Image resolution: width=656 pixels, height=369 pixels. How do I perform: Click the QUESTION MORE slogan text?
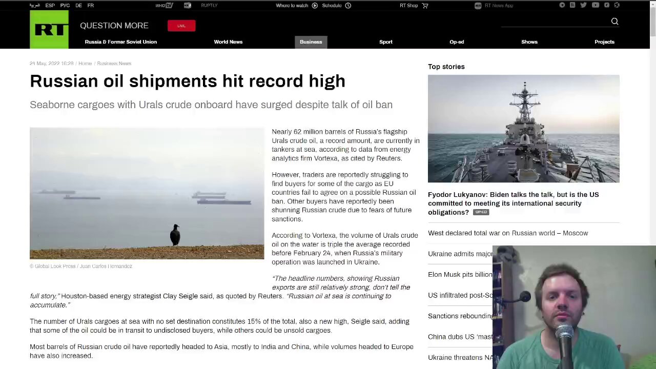pyautogui.click(x=114, y=26)
